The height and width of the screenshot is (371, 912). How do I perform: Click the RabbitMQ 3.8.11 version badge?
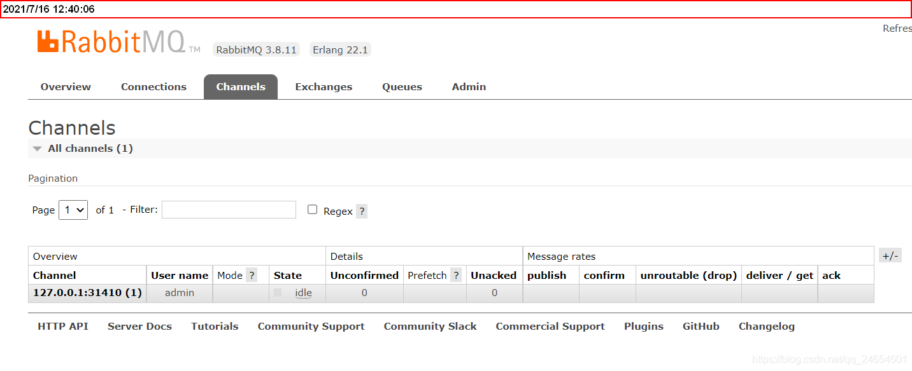tap(257, 50)
